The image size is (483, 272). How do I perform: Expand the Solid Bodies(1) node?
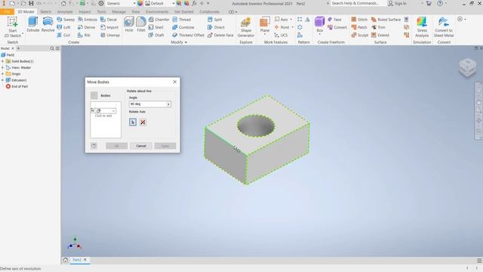(3, 61)
